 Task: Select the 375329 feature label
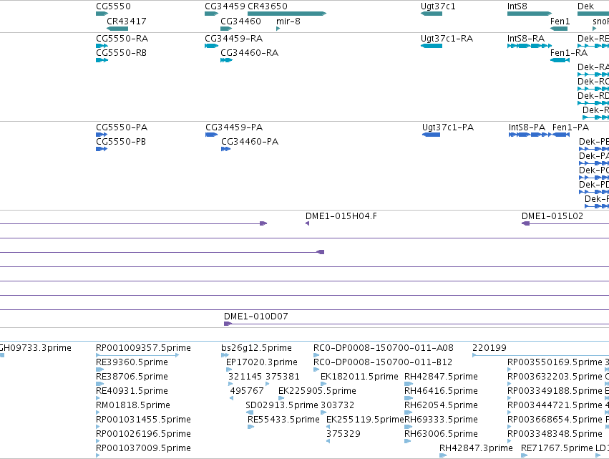[344, 434]
